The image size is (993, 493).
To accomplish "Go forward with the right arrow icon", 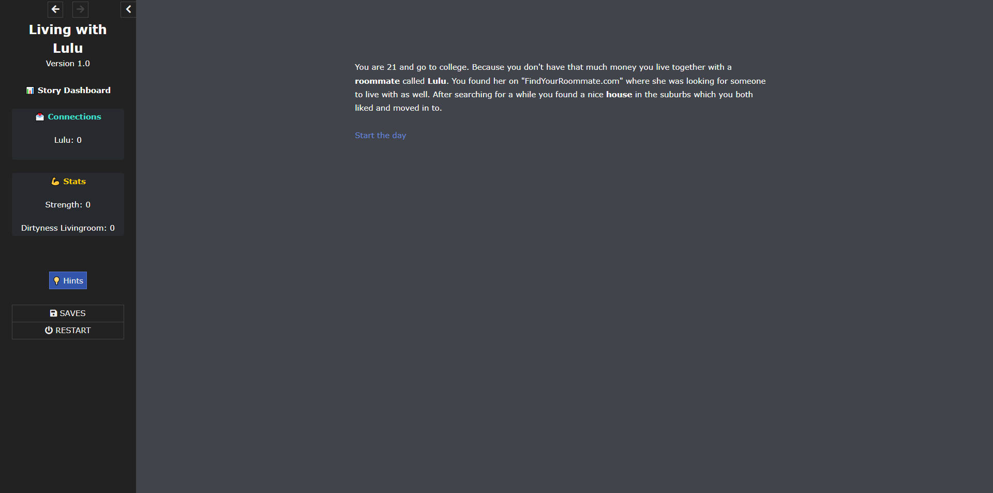I will point(80,9).
